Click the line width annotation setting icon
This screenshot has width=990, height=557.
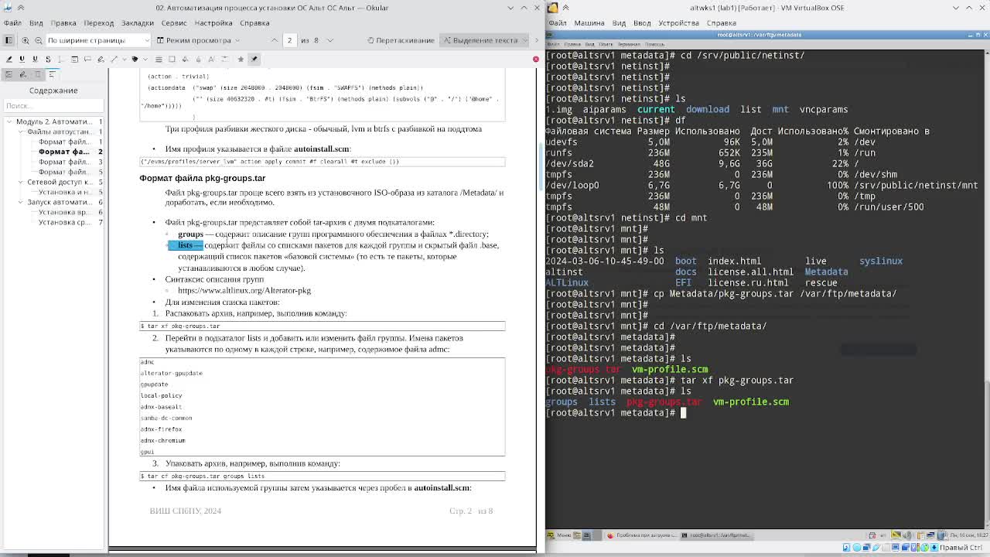(159, 59)
